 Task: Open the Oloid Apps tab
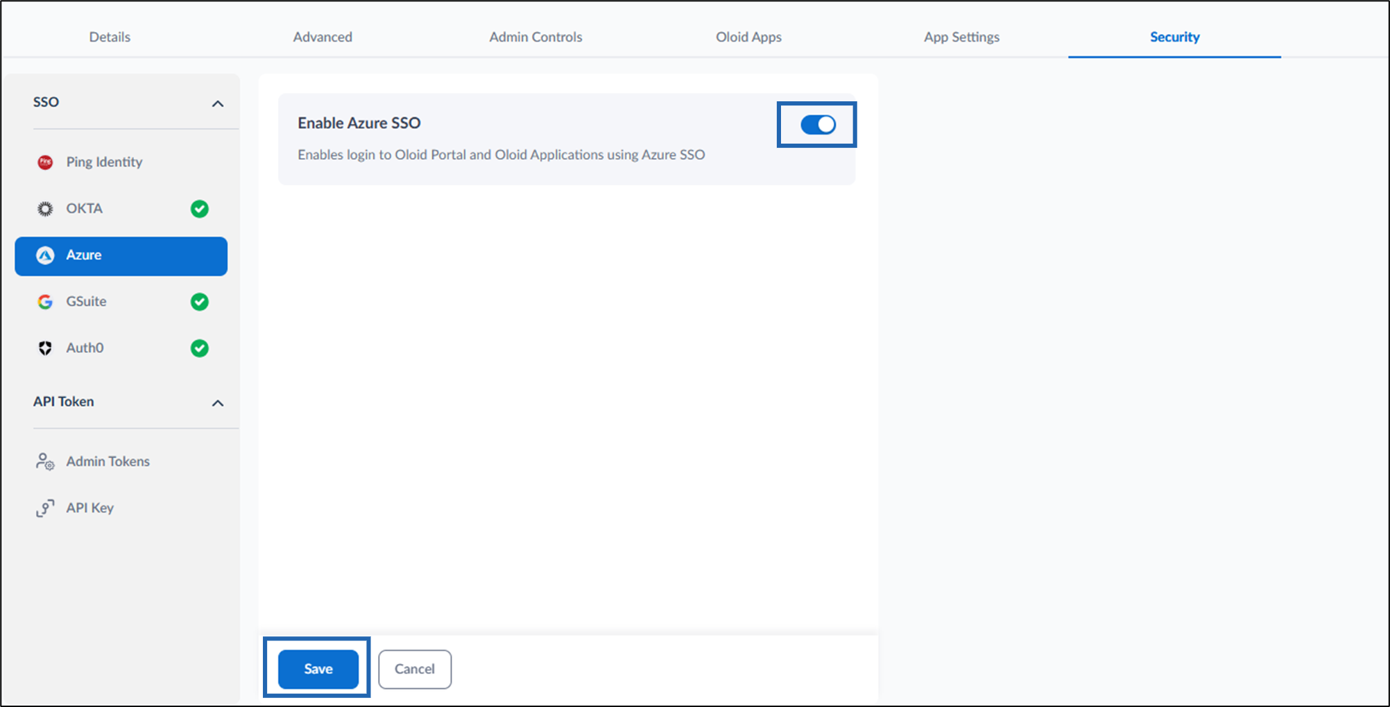(x=748, y=37)
